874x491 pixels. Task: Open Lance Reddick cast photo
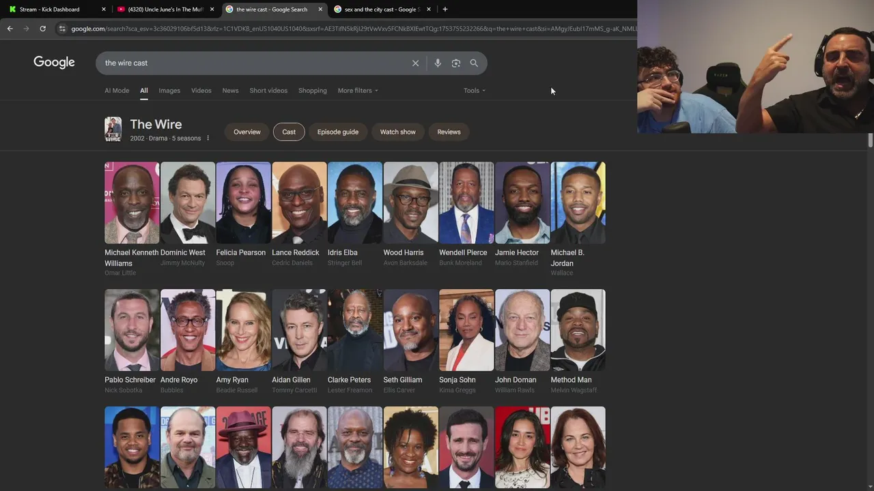click(x=299, y=203)
